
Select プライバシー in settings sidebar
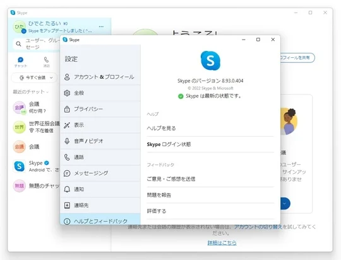[100, 109]
